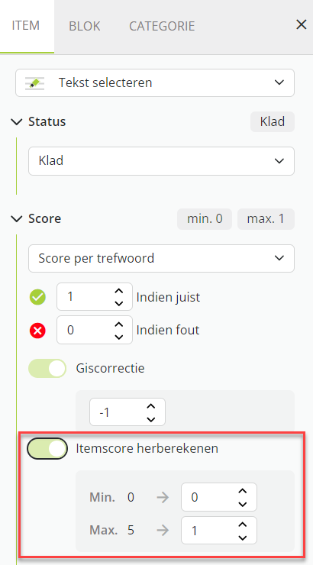Image resolution: width=313 pixels, height=565 pixels.
Task: Decrease the Indien fout score with down arrow
Action: pyautogui.click(x=118, y=337)
